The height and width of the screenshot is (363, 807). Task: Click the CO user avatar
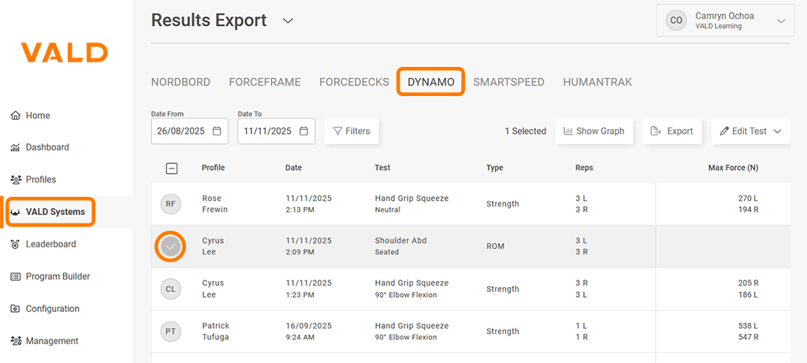point(676,20)
